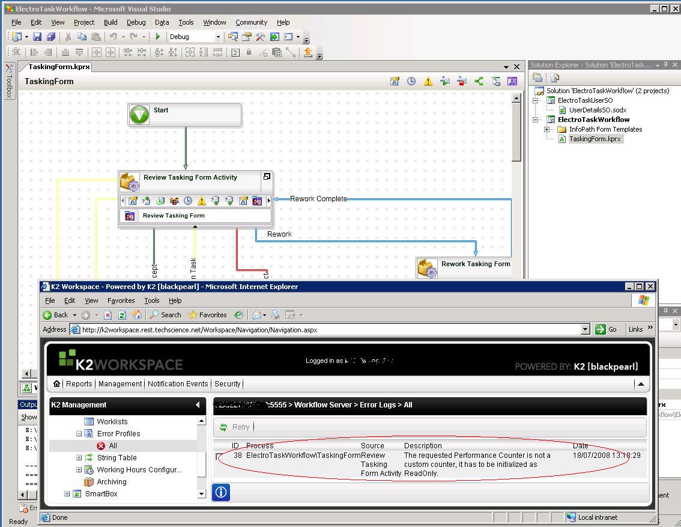The width and height of the screenshot is (681, 527).
Task: Click Review Tasking Form Activity box icon
Action: pyautogui.click(x=130, y=181)
